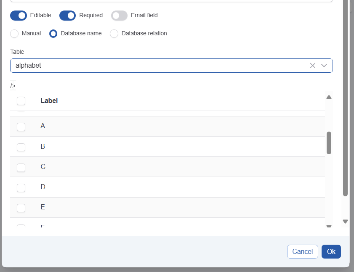Expand the Table dropdown chevron
Screen dimensions: 354x272
pyautogui.click(x=324, y=66)
